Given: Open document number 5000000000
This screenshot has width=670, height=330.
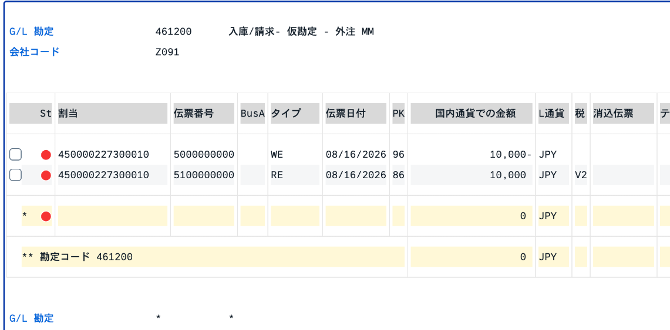Looking at the screenshot, I should click(204, 154).
